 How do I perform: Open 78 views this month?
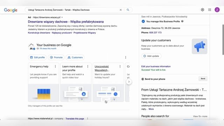click(x=48, y=49)
